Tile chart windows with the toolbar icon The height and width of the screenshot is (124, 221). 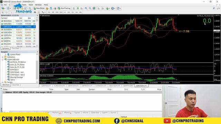tap(94, 8)
